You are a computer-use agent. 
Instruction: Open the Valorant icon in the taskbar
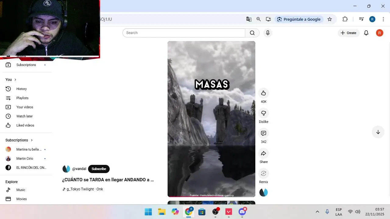tap(229, 212)
